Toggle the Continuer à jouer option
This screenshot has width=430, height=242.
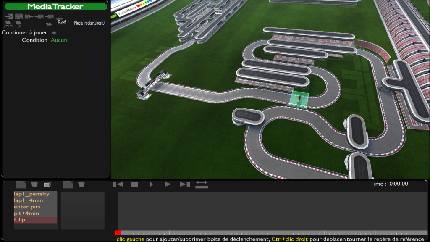[54, 33]
